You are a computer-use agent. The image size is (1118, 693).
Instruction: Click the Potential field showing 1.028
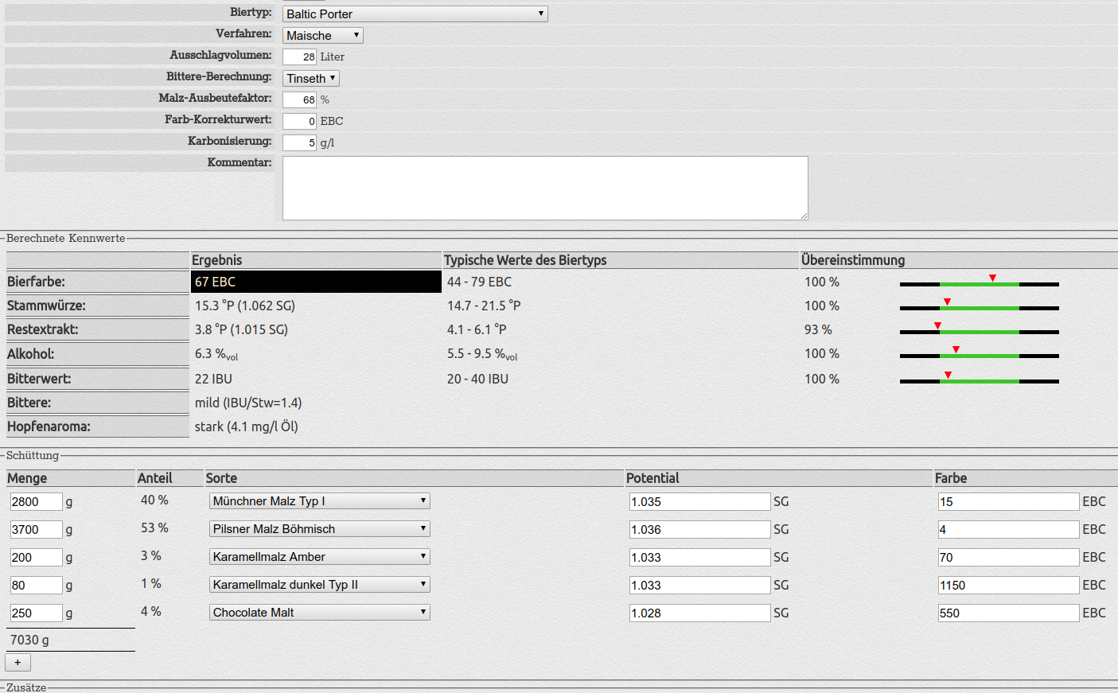click(x=699, y=613)
